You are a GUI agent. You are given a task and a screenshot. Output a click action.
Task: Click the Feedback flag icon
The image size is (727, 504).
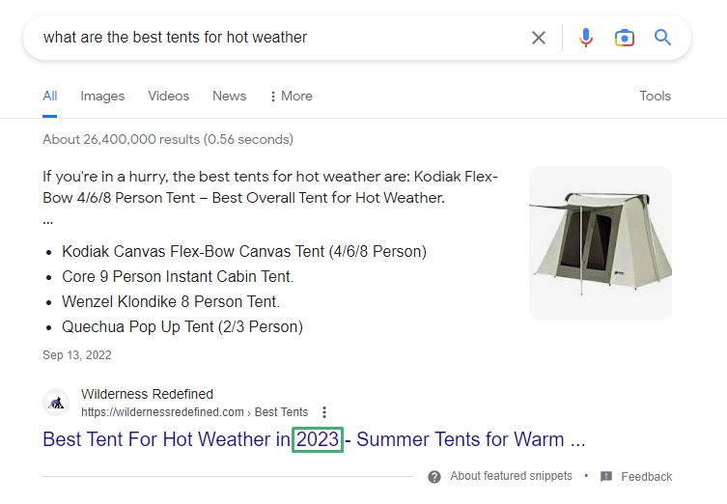(606, 477)
